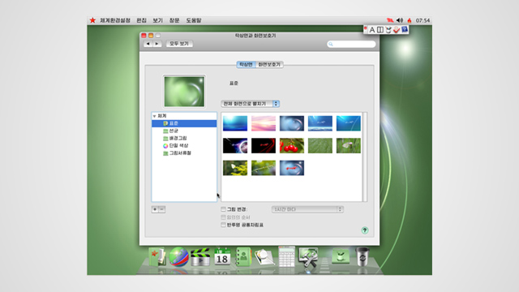Open the 1시간 마다 interval dropdown
Image resolution: width=519 pixels, height=292 pixels.
click(307, 209)
